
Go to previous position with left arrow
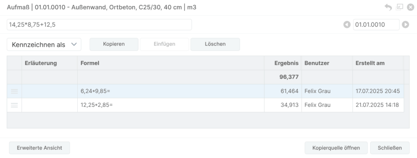tap(347, 25)
